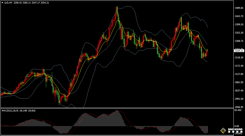Click the 3489.65 price axis label
The width and height of the screenshot is (245, 136).
coord(239,8)
